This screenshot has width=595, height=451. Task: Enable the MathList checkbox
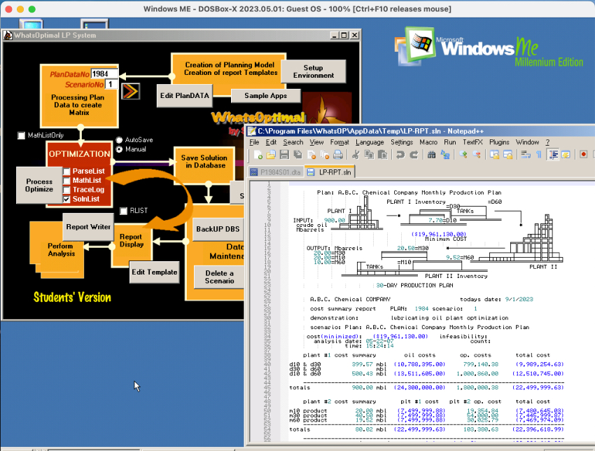pos(66,181)
